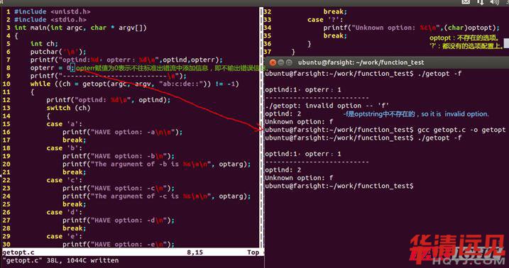Click the invalid option -- 'f' error output
Viewport: 509px width, 268px height.
[x=327, y=106]
